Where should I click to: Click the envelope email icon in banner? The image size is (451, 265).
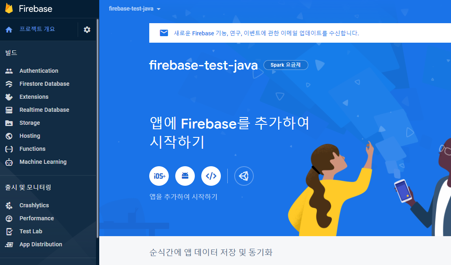coord(163,33)
